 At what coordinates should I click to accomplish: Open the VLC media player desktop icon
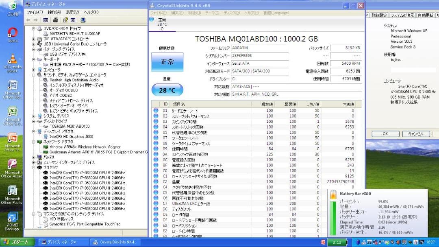coord(12,63)
